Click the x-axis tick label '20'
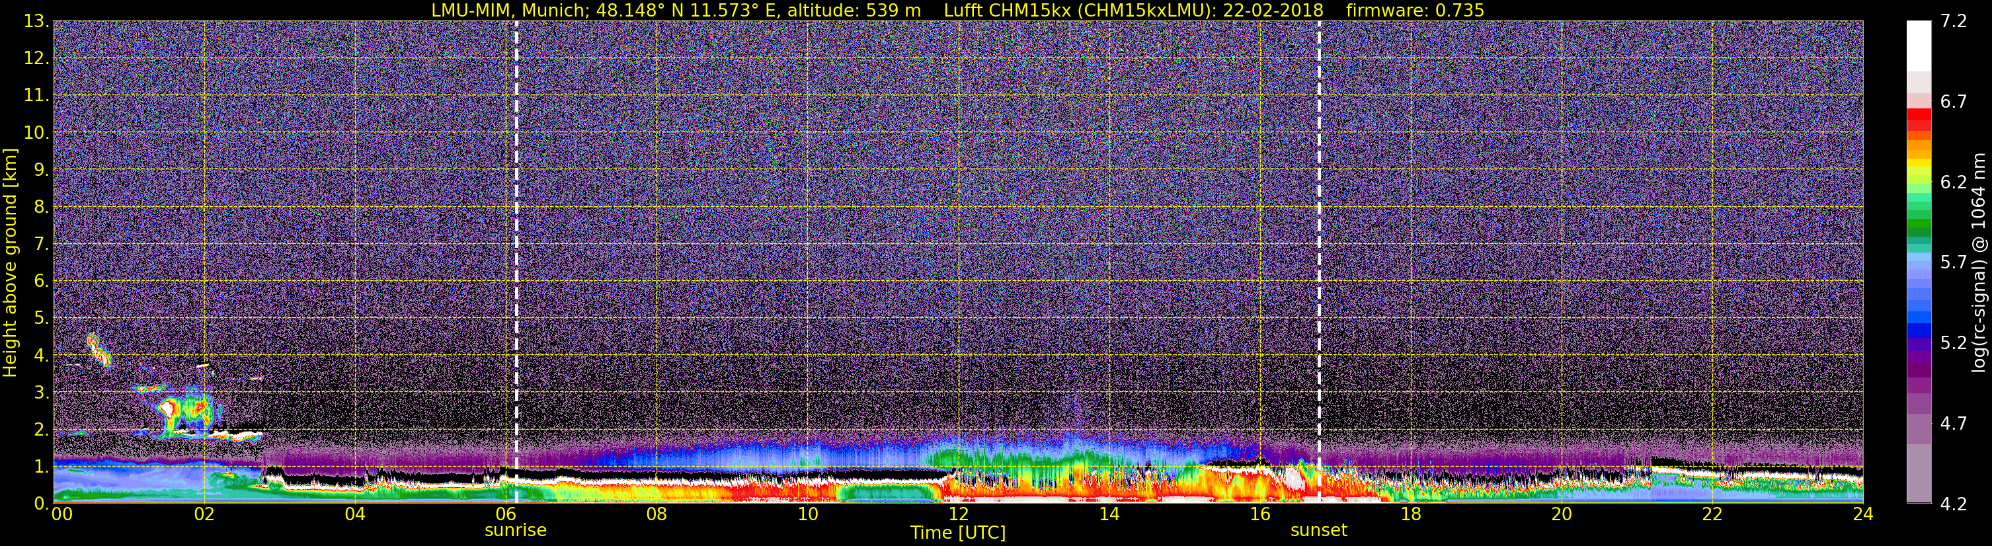1992x546 pixels. pos(1562,515)
